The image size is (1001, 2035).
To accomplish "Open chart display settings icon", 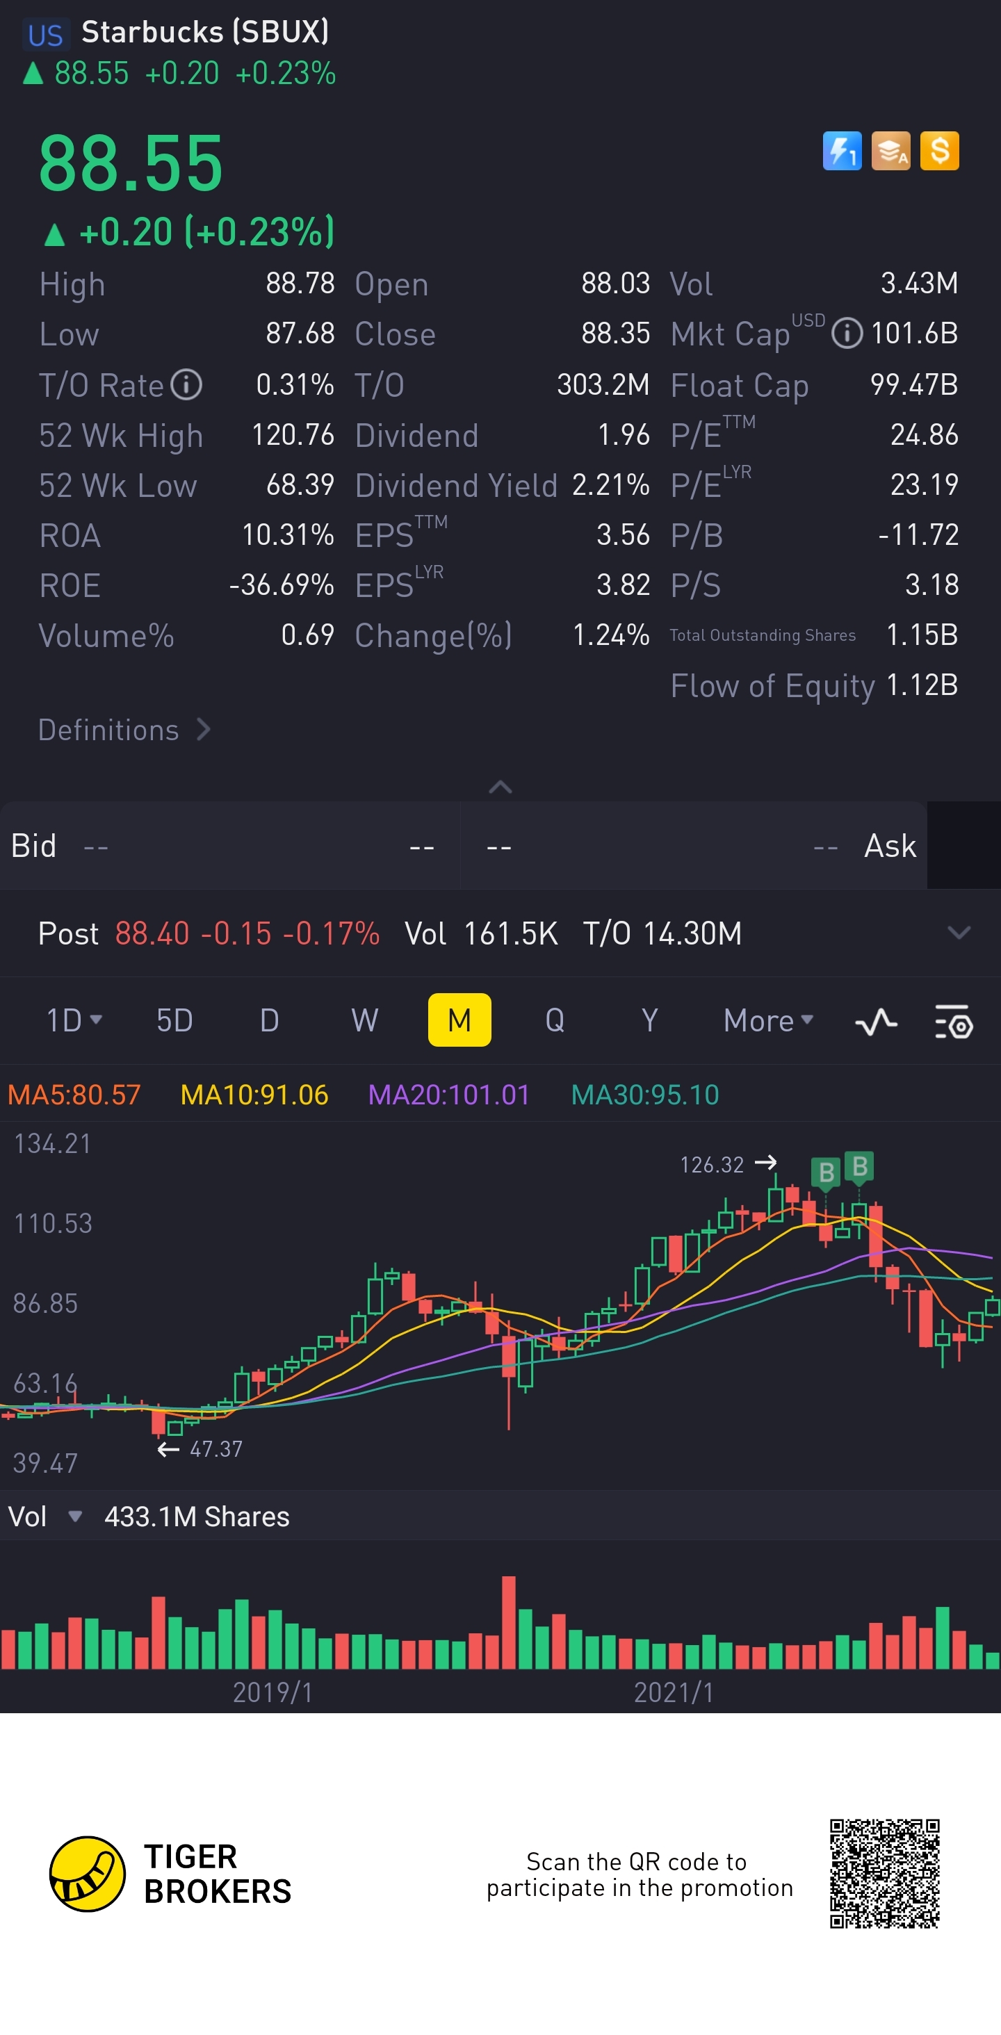I will point(954,1022).
